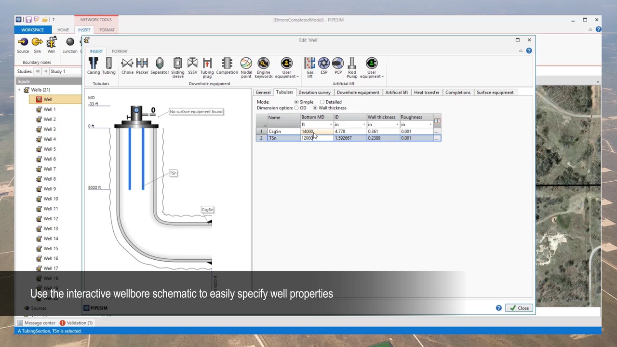Switch to the Downhole equipment tab
Screen dimensions: 617x347
[x=358, y=93]
